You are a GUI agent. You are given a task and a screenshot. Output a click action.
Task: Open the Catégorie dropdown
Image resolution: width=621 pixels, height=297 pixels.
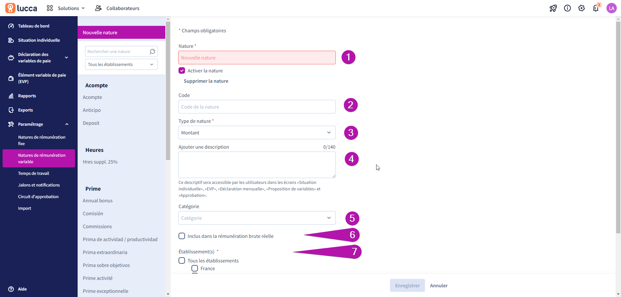(x=257, y=218)
